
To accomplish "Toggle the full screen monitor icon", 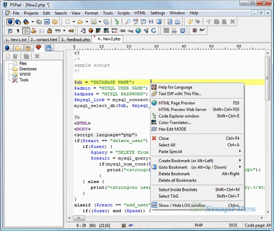I will coord(183,31).
